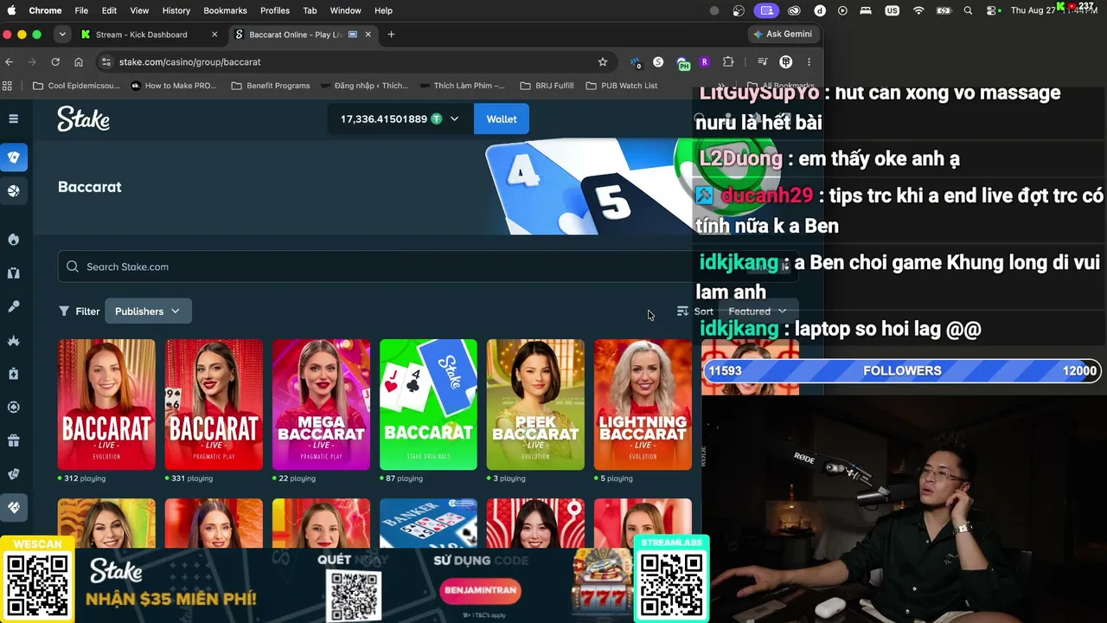Click the battery status icon
The image size is (1107, 623).
944,10
